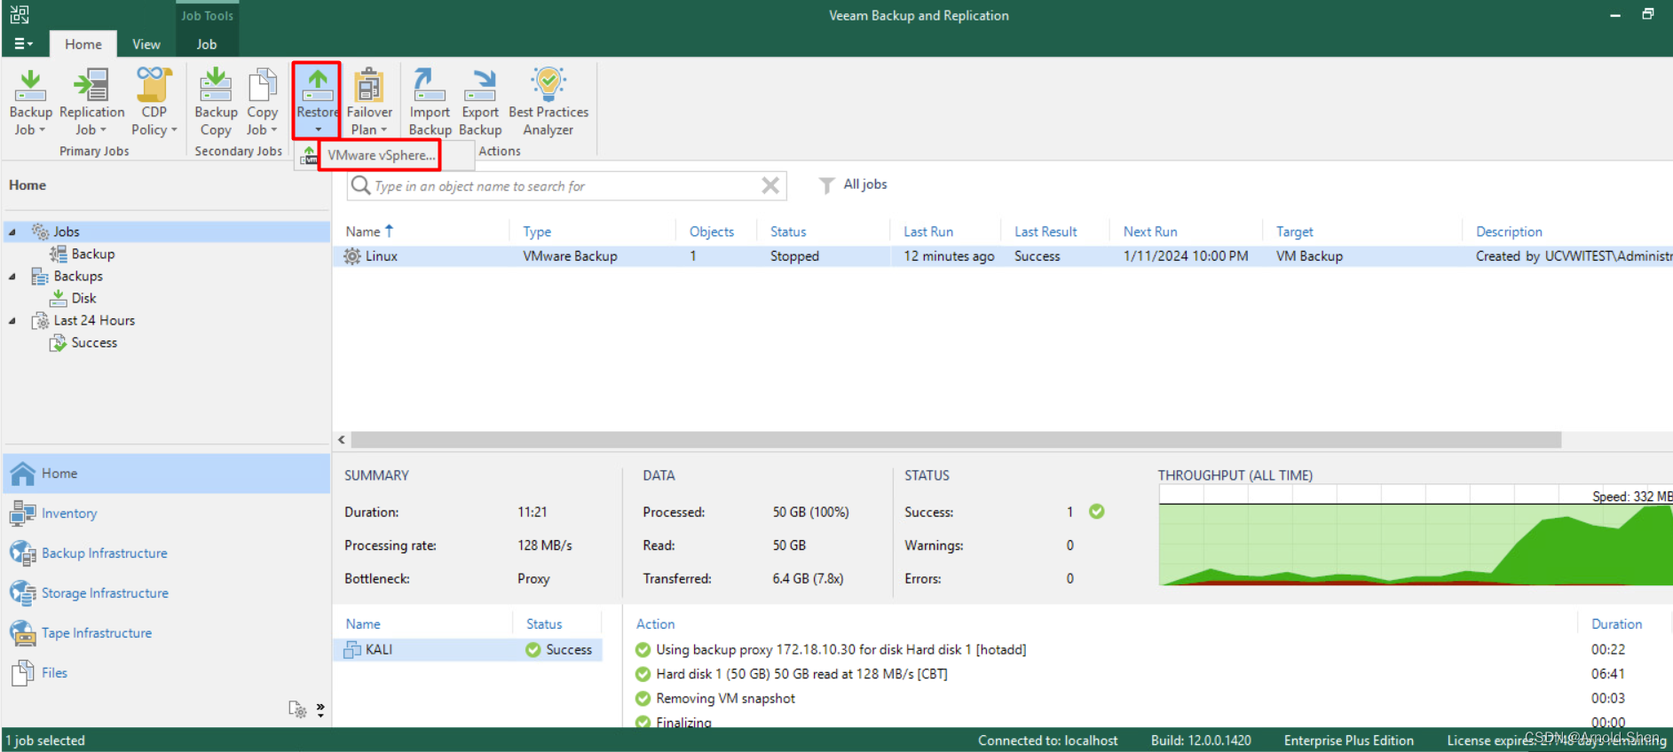This screenshot has width=1673, height=752.
Task: Open the Copy Job ribbon button
Action: coord(262,102)
